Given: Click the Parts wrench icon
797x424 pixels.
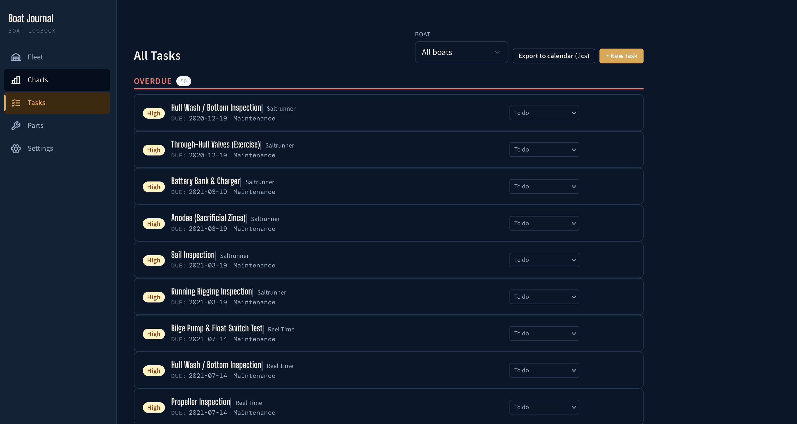Looking at the screenshot, I should (16, 126).
